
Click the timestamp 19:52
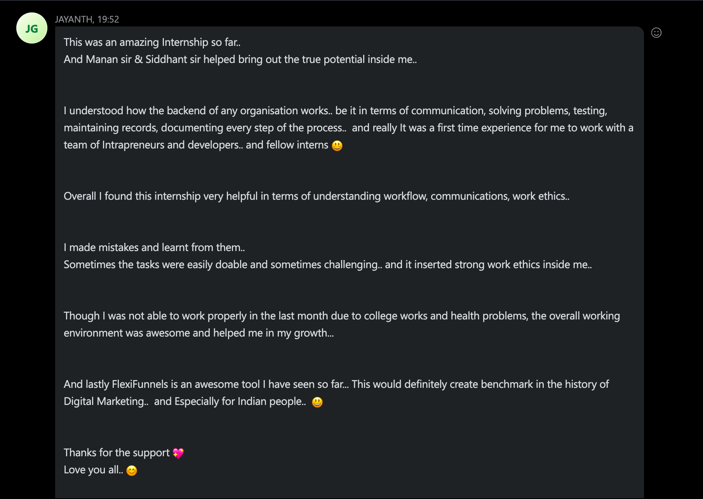[x=110, y=19]
